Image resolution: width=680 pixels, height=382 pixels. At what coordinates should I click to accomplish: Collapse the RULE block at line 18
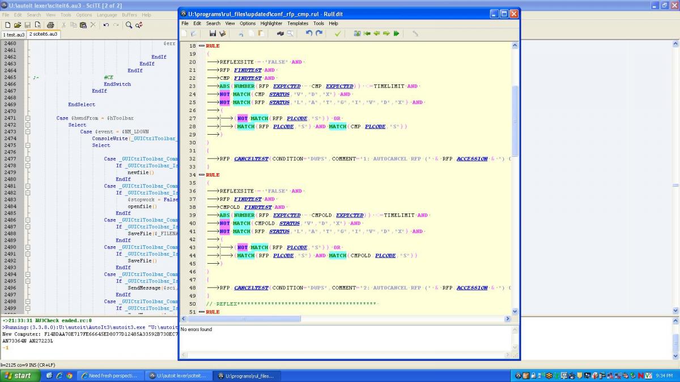202,46
